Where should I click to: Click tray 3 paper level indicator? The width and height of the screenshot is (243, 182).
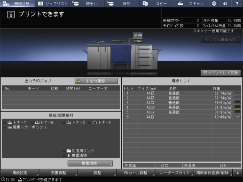coord(237,103)
